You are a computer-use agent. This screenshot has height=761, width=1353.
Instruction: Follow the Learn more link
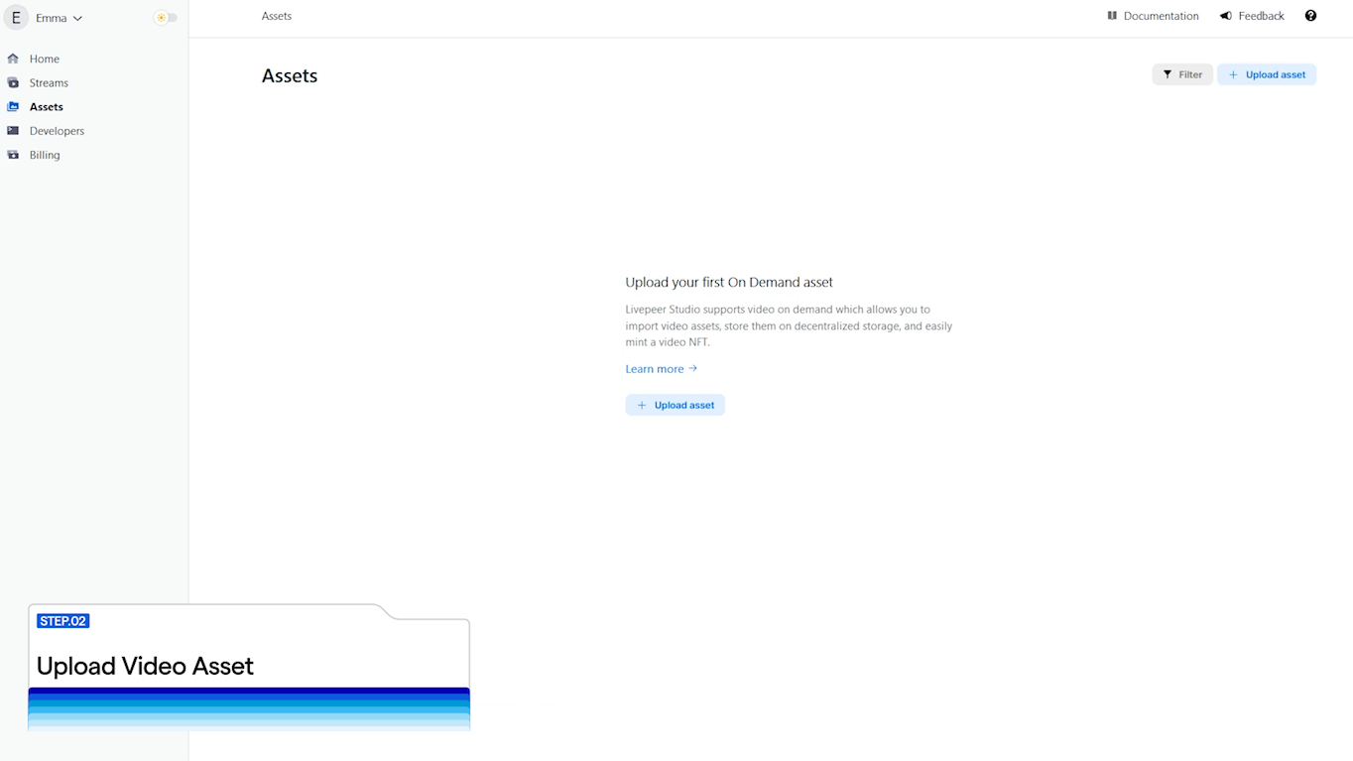click(x=662, y=369)
